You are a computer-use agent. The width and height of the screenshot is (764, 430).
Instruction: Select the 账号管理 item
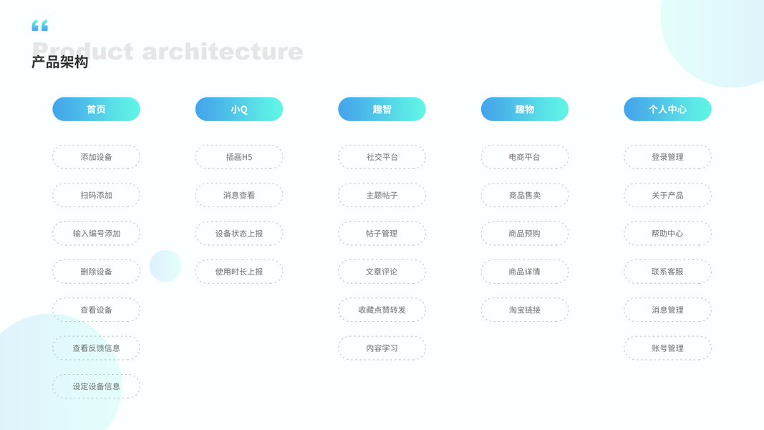point(667,348)
